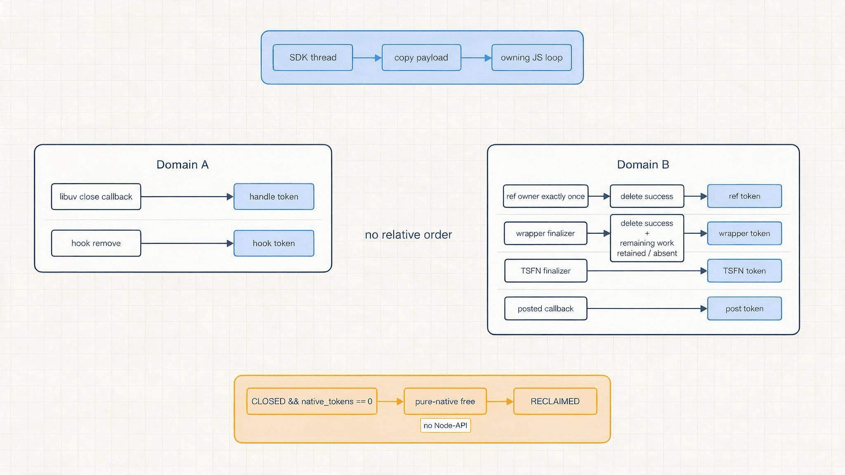
Task: Select the owning JS loop box
Action: tap(531, 57)
